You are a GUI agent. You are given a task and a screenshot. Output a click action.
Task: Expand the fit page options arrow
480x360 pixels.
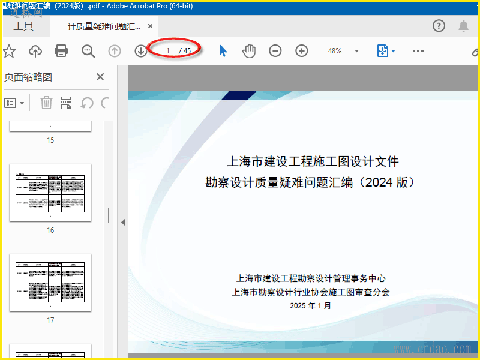[x=394, y=51]
